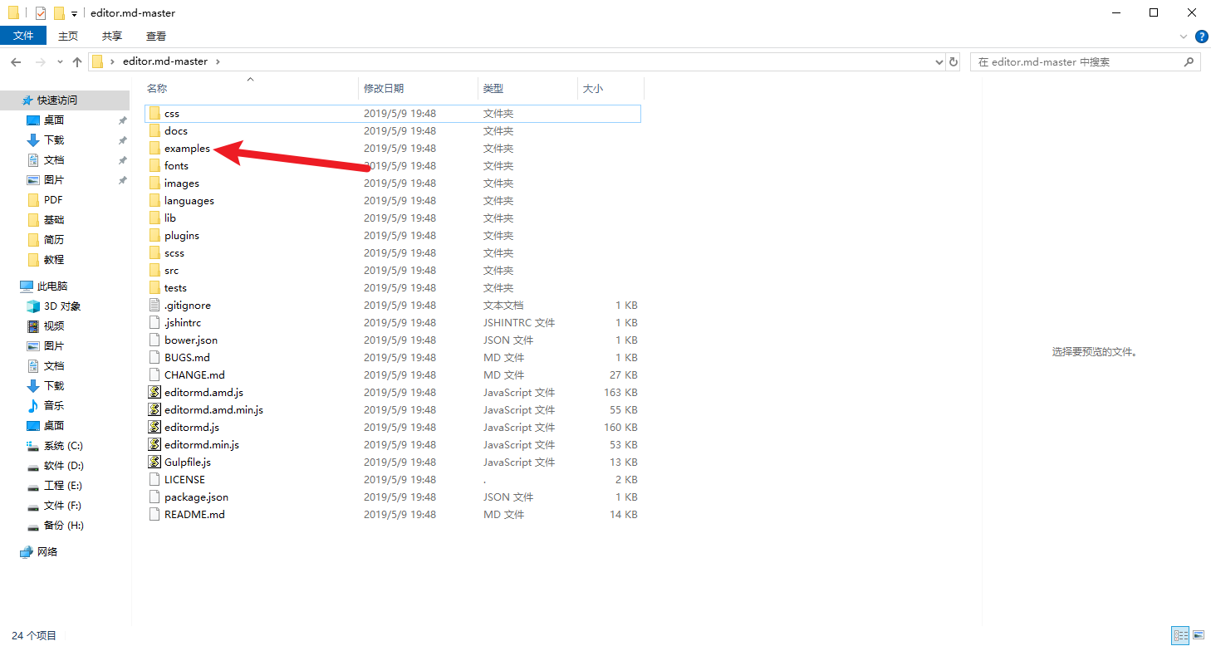Switch to large icons view in status bar

(1199, 635)
